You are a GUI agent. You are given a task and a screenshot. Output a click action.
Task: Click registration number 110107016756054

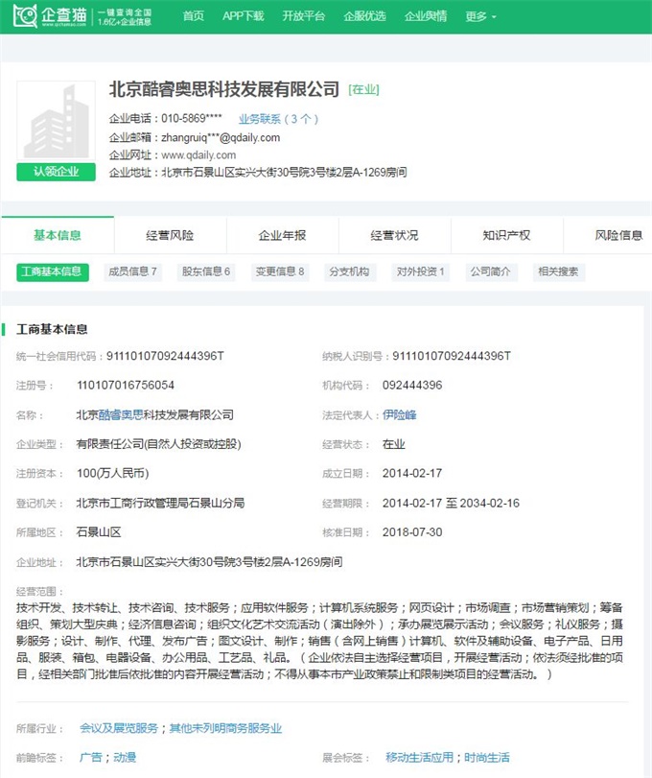126,386
